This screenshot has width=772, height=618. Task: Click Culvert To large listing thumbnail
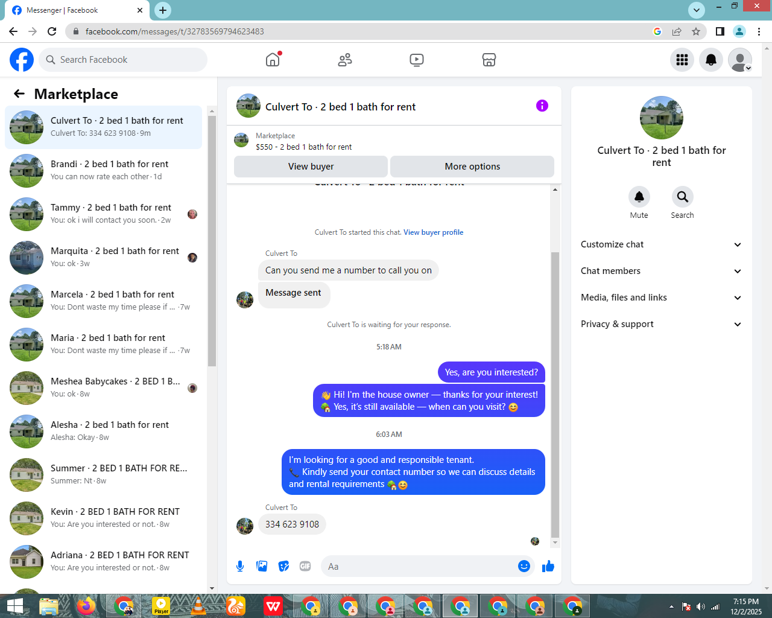tap(662, 118)
